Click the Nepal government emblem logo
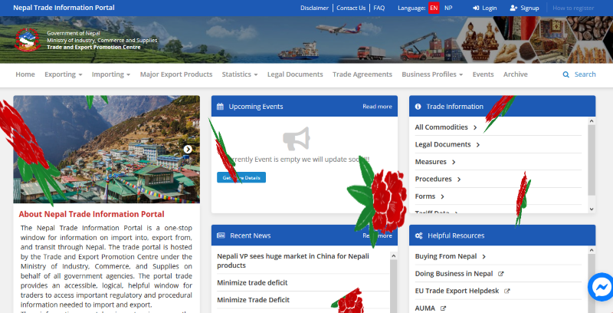The image size is (613, 313). point(28,39)
